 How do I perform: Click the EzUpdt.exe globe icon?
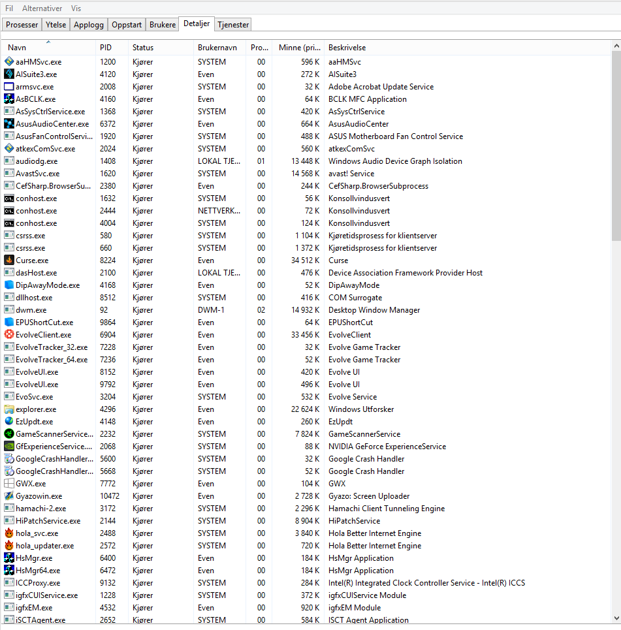[9, 421]
